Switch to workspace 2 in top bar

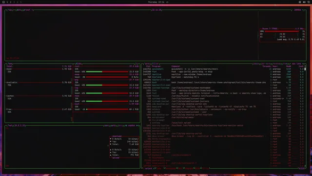click(11, 2)
